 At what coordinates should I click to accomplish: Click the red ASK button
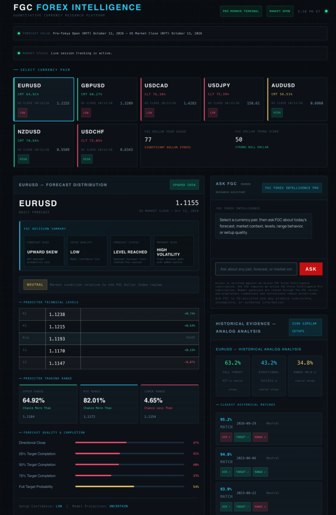[x=311, y=269]
